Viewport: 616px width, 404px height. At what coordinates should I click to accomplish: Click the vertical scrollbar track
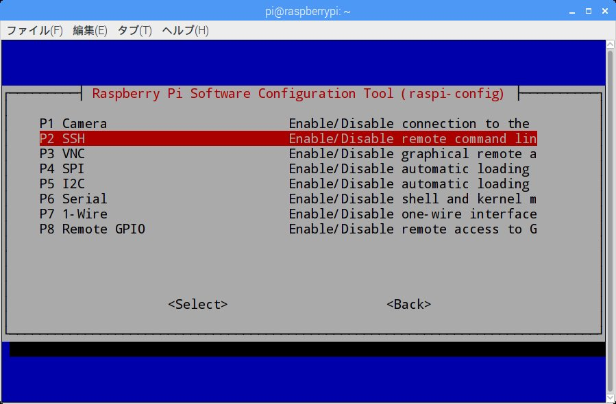(610, 221)
